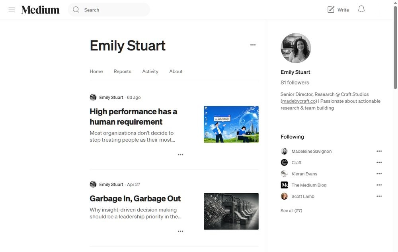398x252 pixels.
Task: Read 'Most organizations don't decide' post excerpt
Action: [132, 137]
